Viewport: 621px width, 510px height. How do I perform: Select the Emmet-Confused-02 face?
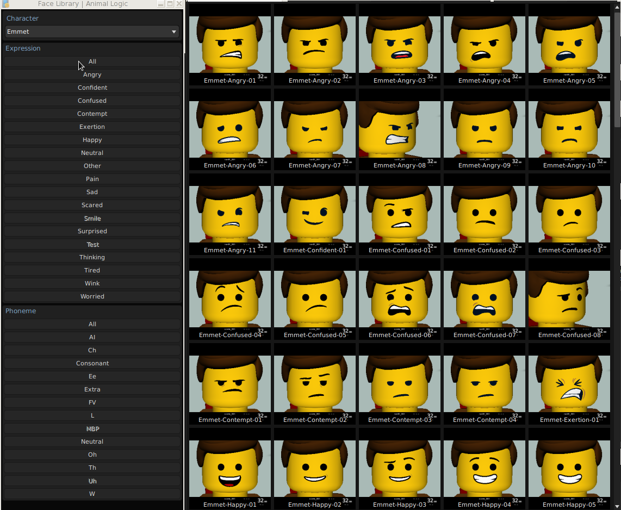coord(485,214)
